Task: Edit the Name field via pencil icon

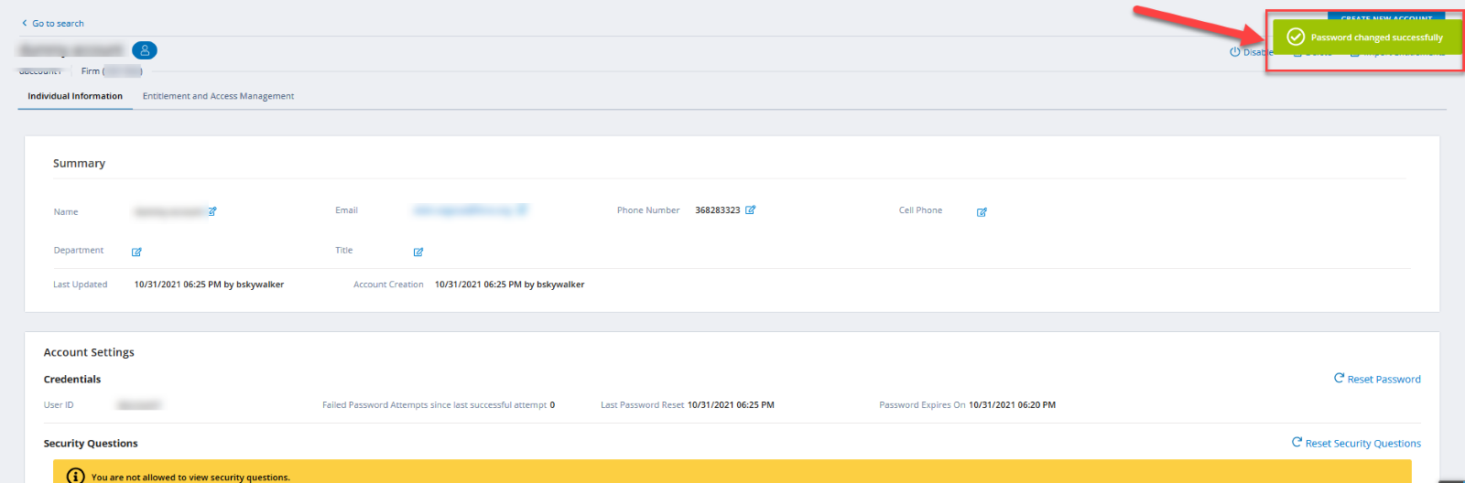Action: pyautogui.click(x=212, y=211)
